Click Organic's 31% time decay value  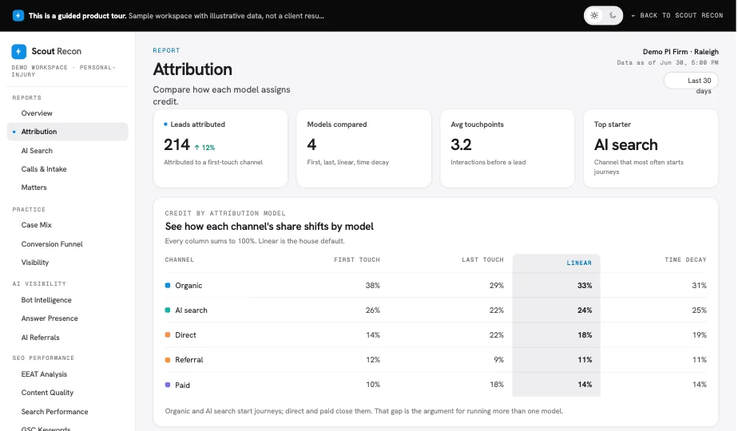pos(700,286)
